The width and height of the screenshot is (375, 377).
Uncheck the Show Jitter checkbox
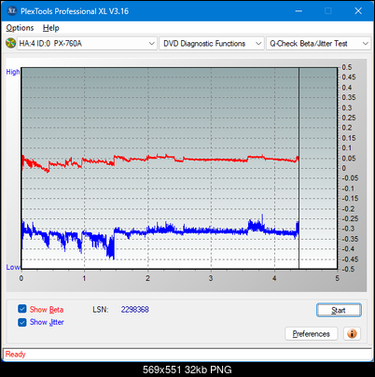[22, 322]
